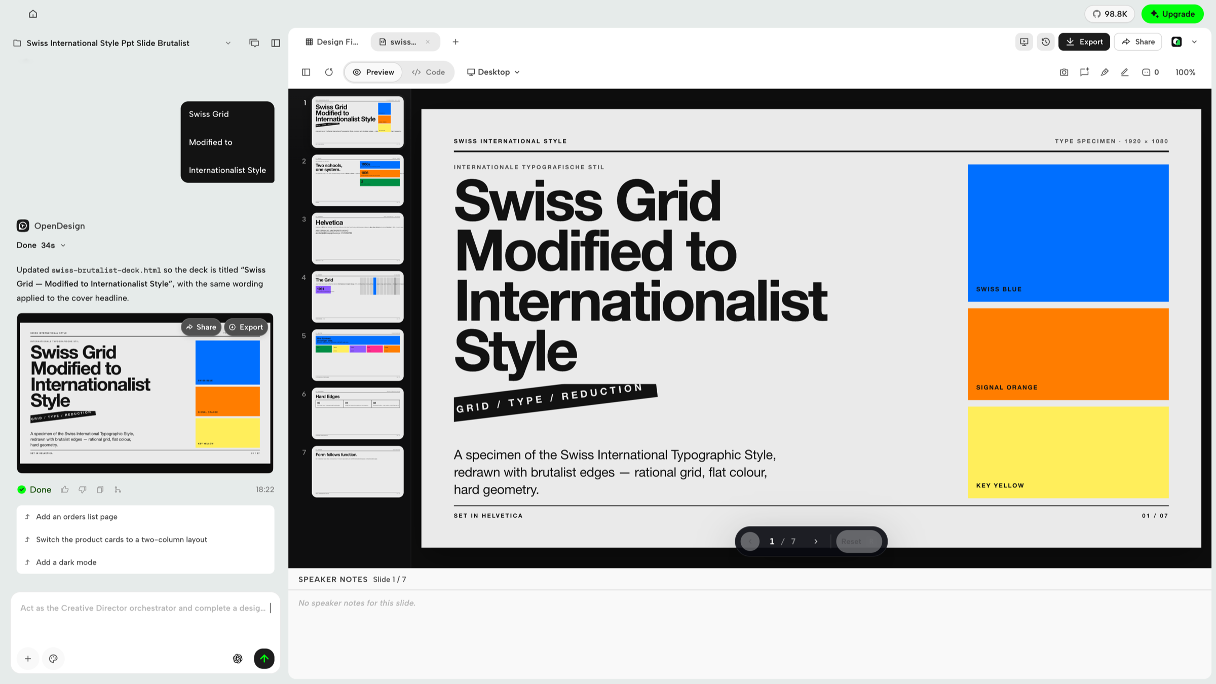Reload the preview with the refresh icon
The width and height of the screenshot is (1216, 684).
pyautogui.click(x=329, y=72)
